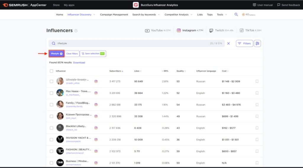303x168 pixels.
Task: Switch to the Twitch platform tab
Action: click(221, 30)
